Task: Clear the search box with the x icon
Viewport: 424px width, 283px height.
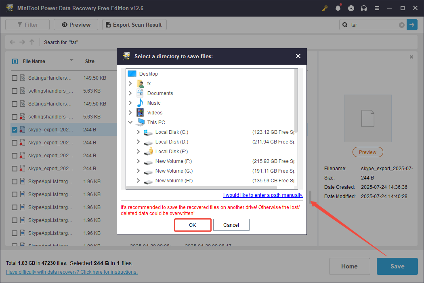Action: coord(402,25)
